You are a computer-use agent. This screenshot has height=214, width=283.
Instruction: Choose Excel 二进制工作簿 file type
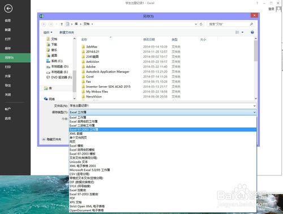tap(162, 126)
